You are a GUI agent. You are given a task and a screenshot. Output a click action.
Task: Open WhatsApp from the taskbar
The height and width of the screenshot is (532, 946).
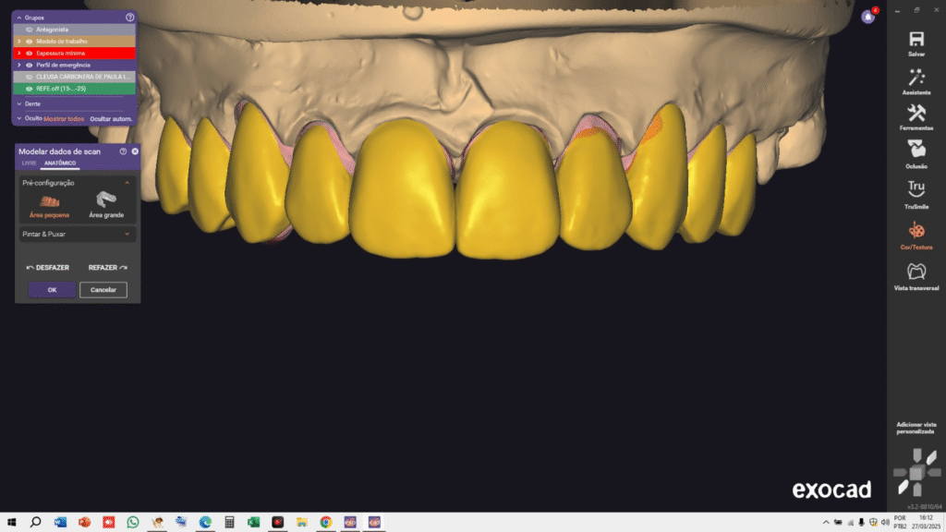133,522
